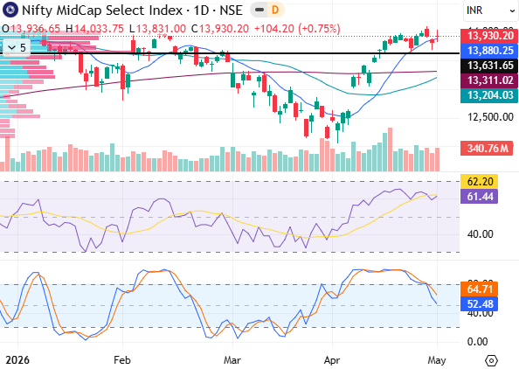
Task: Click the yellow 62.20 RSI average label
Action: 480,182
